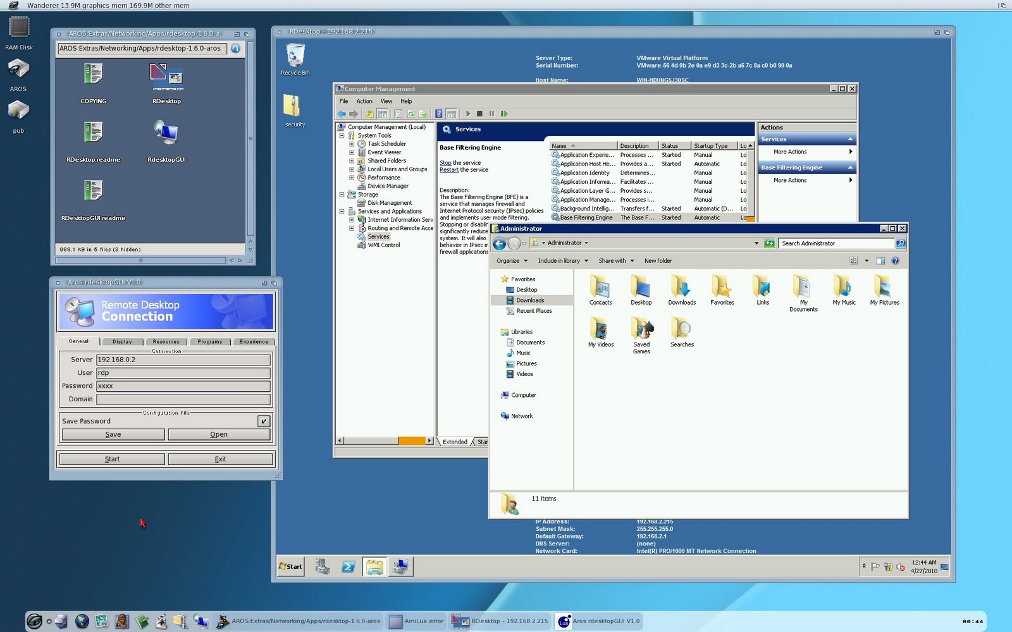This screenshot has height=632, width=1012.
Task: Open the security folder on remote desktop
Action: point(292,106)
